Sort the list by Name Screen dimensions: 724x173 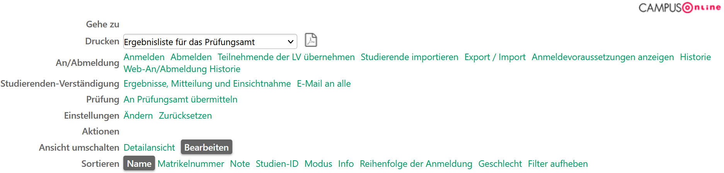click(139, 163)
